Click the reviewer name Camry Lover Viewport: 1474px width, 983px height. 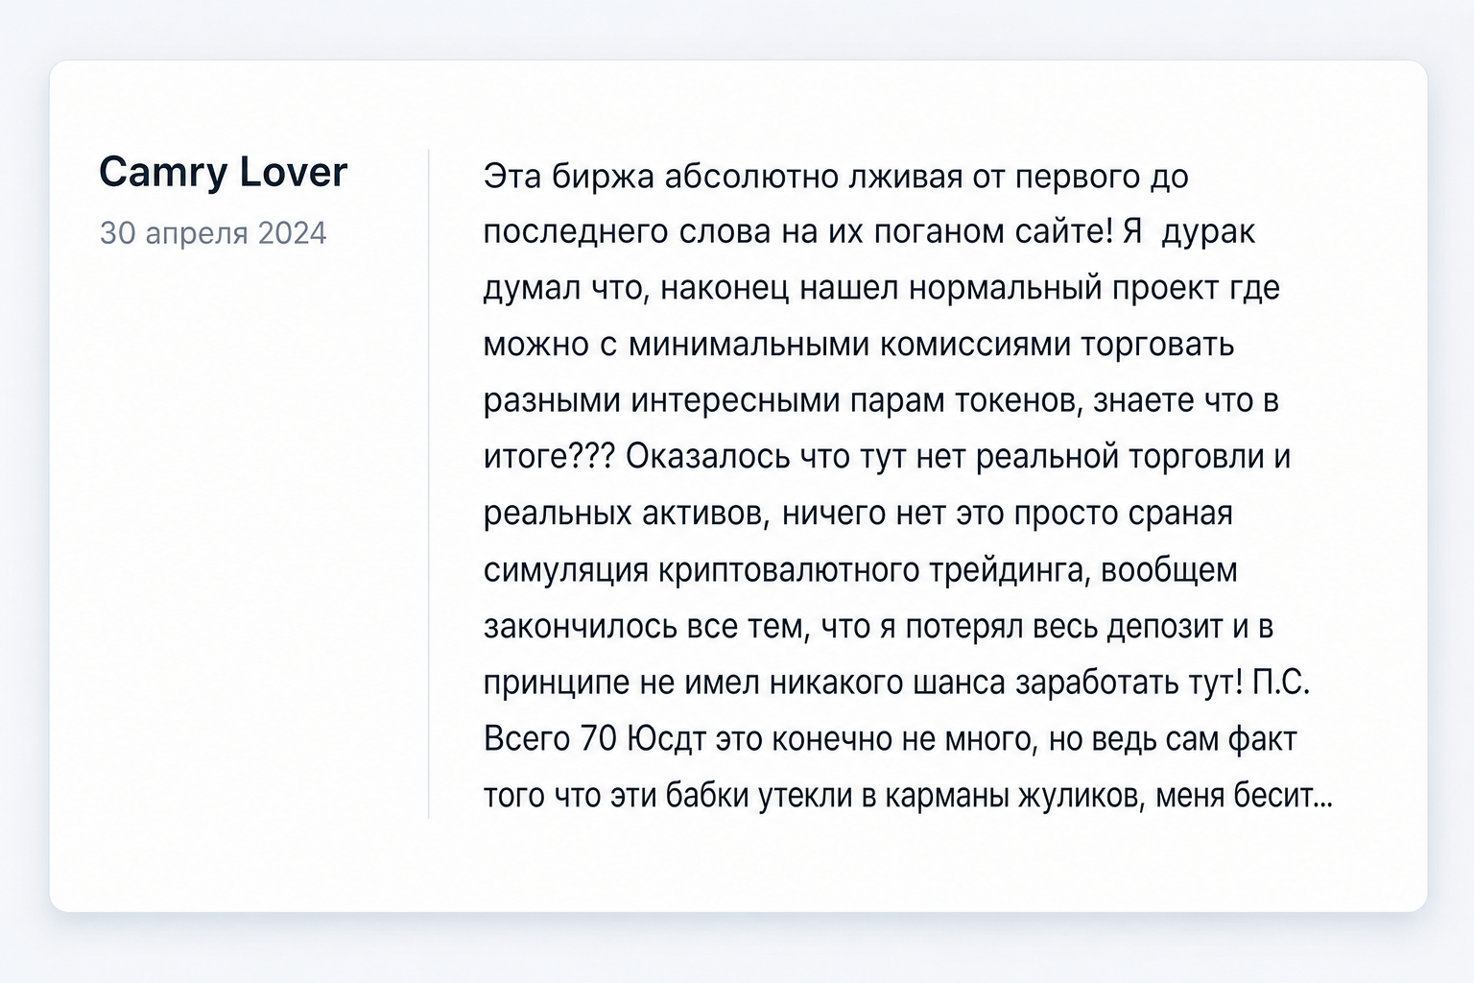pyautogui.click(x=223, y=173)
